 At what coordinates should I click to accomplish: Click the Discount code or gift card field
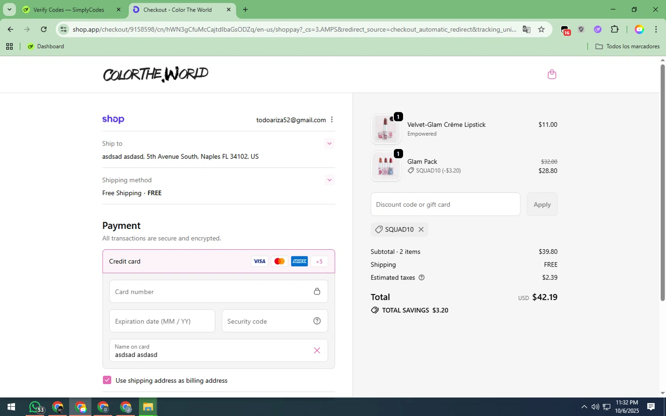445,204
